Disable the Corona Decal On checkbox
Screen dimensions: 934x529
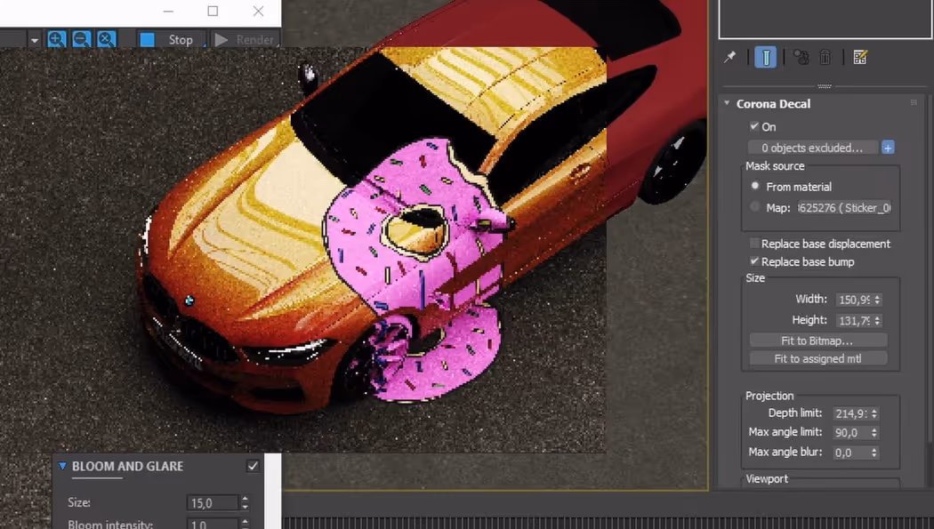(755, 126)
